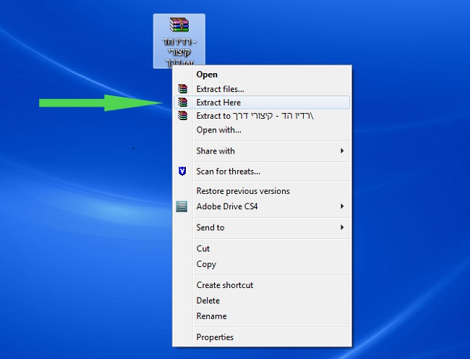Choose Copy from the context menu
This screenshot has height=359, width=470.
pos(262,264)
